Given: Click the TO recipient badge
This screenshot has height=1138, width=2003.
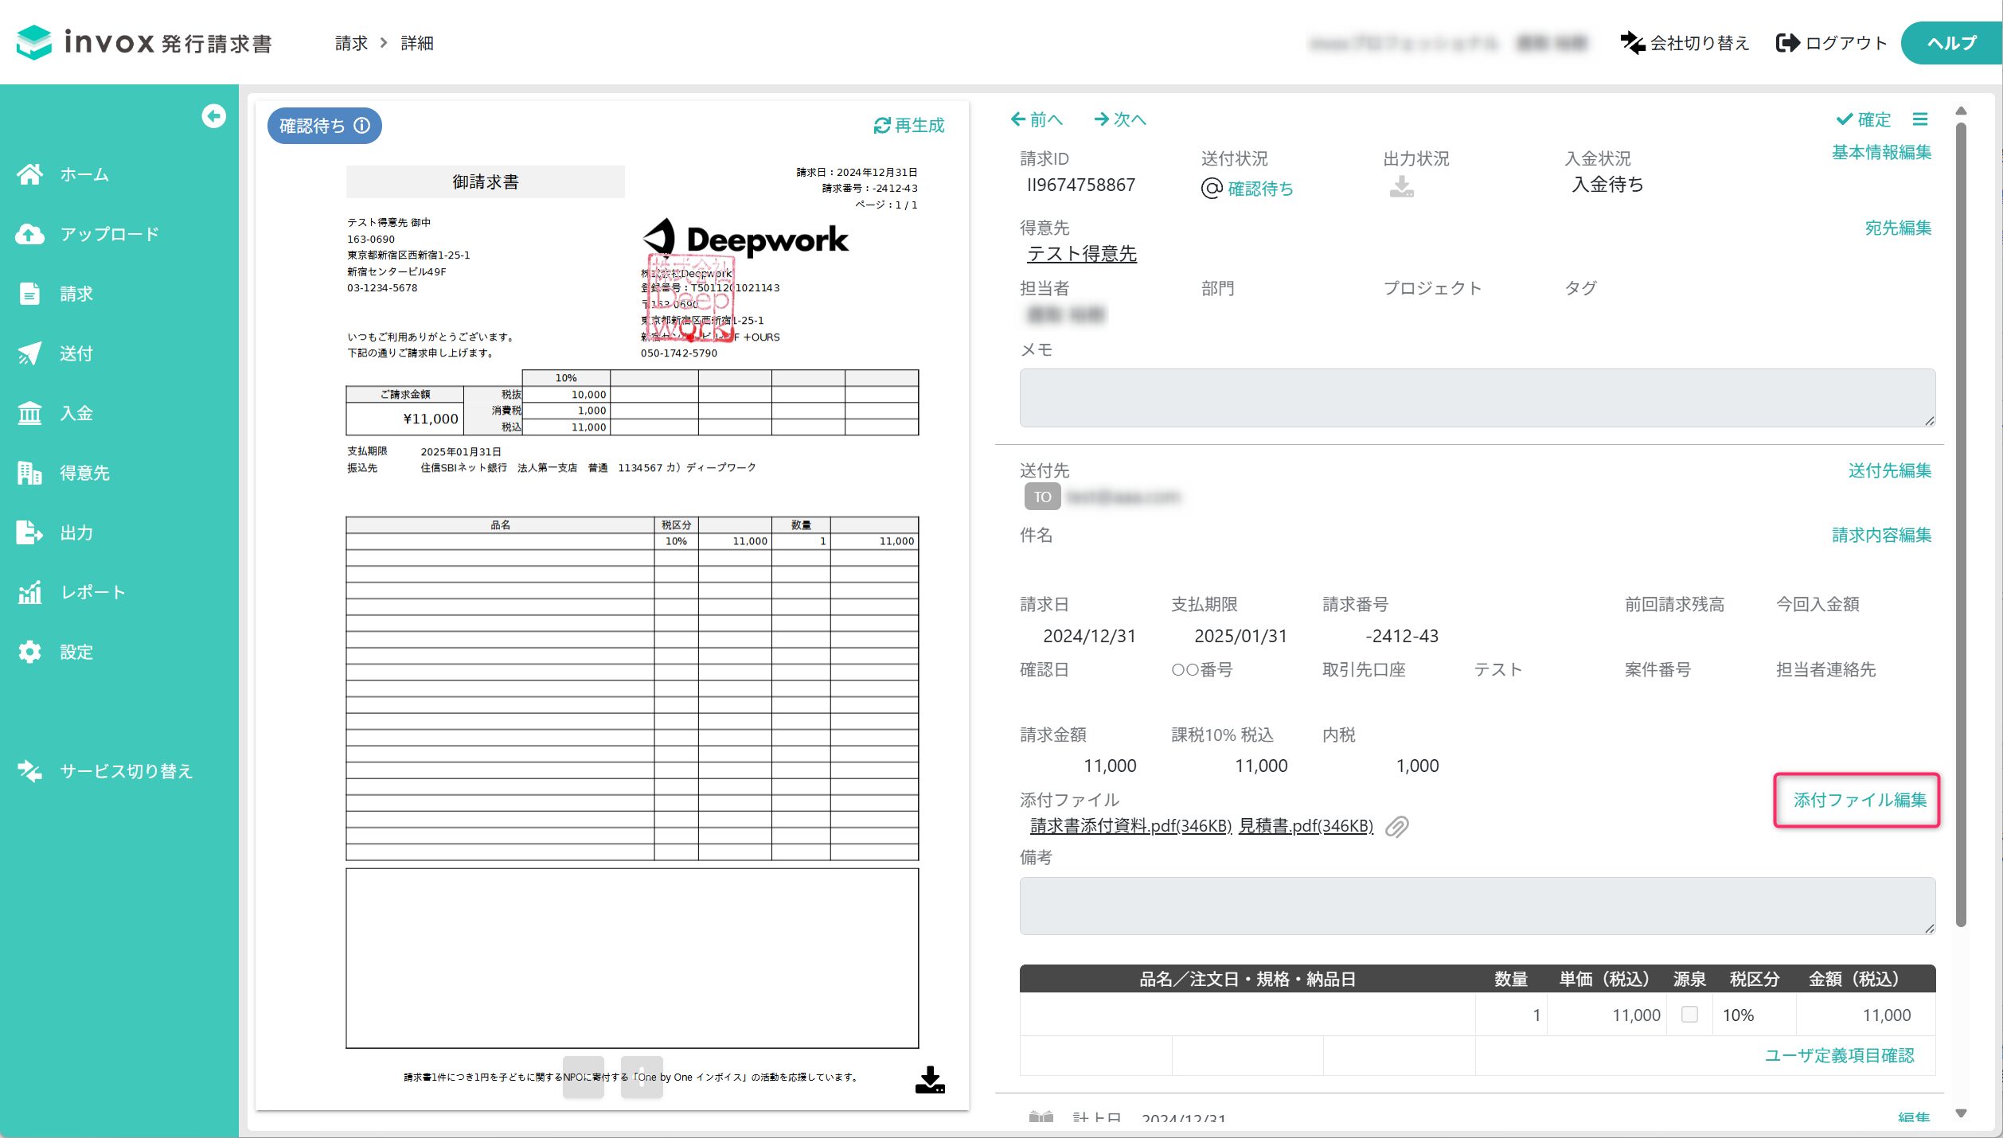Looking at the screenshot, I should pyautogui.click(x=1042, y=497).
